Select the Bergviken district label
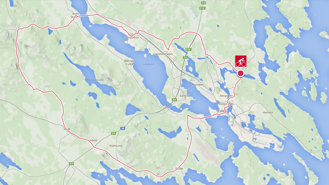329x185 pixels. click(226, 96)
